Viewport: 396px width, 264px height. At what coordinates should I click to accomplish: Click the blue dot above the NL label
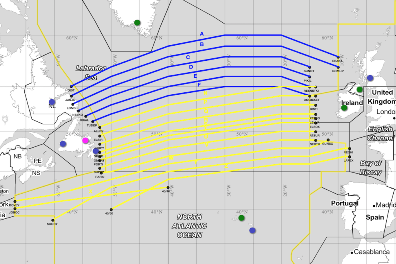[52, 102]
